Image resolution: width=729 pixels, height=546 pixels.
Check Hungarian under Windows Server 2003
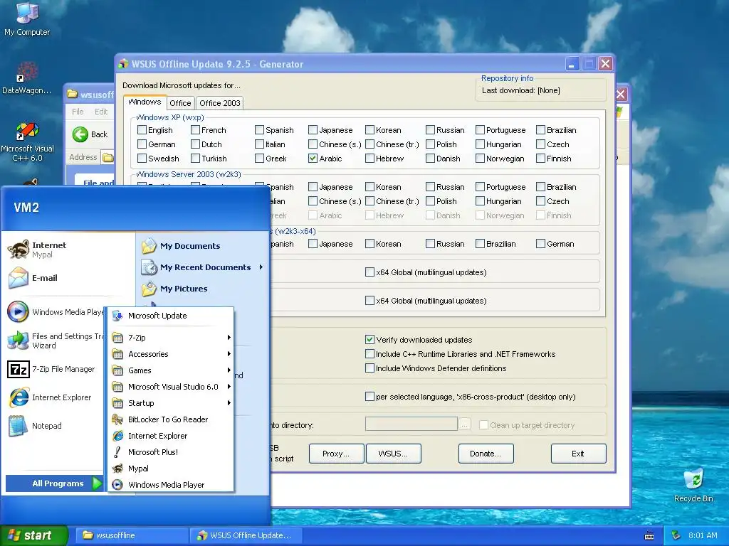481,201
